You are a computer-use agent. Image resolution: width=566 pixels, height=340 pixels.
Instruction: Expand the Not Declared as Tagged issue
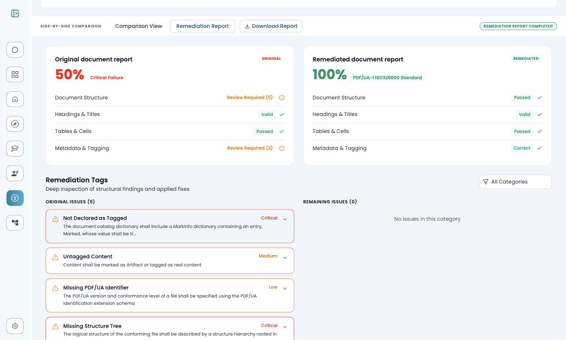pyautogui.click(x=285, y=219)
